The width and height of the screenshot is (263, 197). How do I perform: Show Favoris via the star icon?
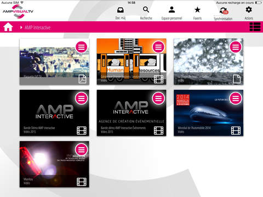pyautogui.click(x=197, y=10)
